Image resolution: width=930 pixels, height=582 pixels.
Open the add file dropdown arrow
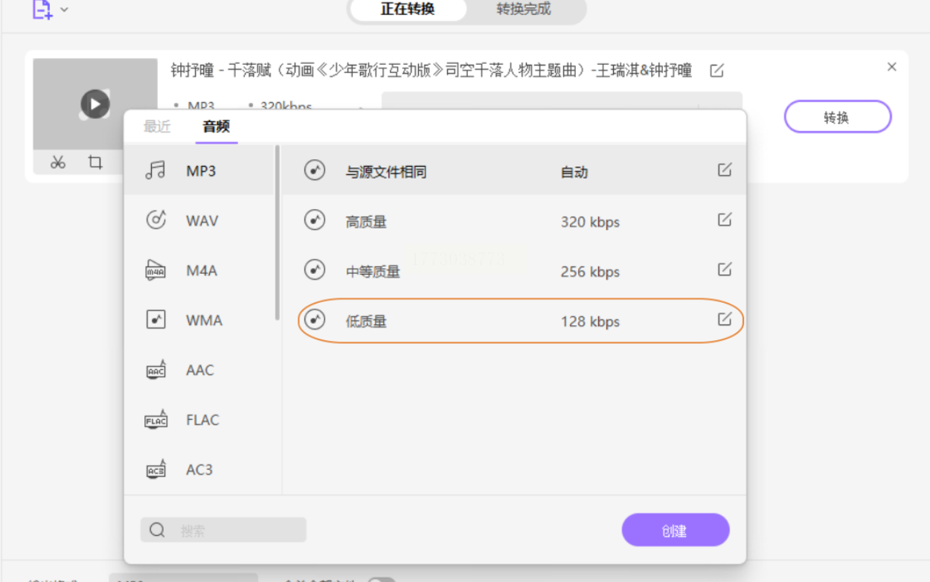pyautogui.click(x=64, y=10)
